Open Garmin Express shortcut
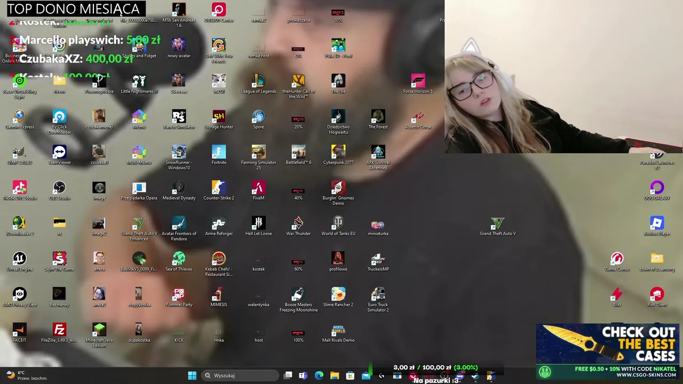Image resolution: width=683 pixels, height=384 pixels. pyautogui.click(x=20, y=119)
